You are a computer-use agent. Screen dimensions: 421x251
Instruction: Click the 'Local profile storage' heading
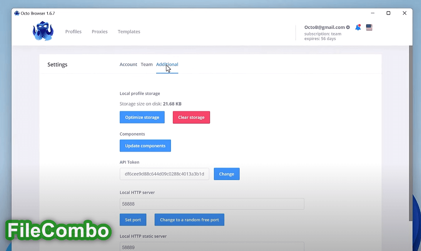pos(140,93)
